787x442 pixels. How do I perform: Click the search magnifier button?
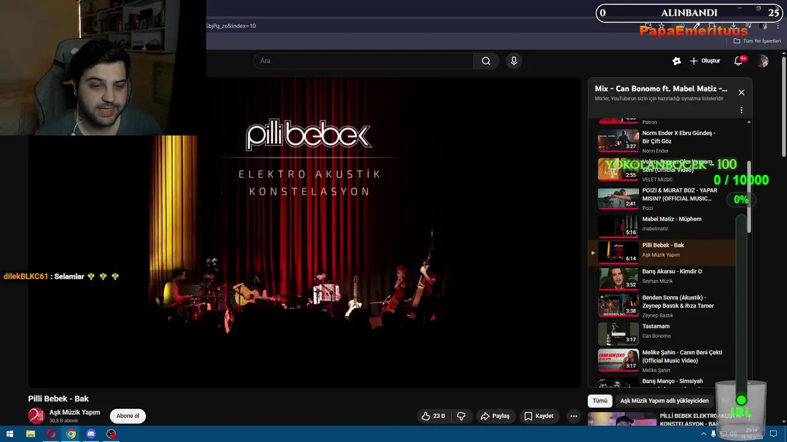486,61
